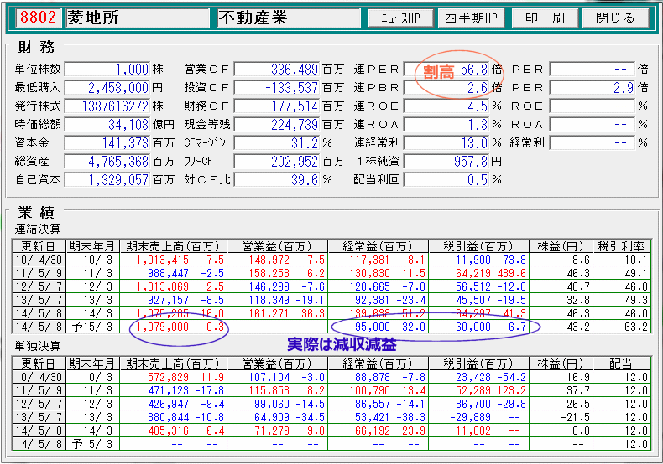
Task: Select the 投資CF value -133,537
Action: [x=277, y=88]
